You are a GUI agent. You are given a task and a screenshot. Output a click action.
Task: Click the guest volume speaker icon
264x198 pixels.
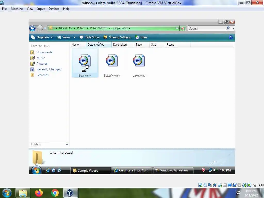tap(215, 170)
